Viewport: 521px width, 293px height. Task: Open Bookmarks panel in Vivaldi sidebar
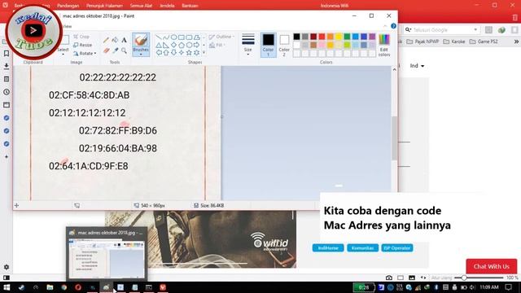click(7, 53)
